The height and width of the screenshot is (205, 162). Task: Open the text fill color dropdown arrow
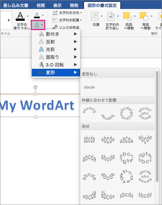click(28, 16)
